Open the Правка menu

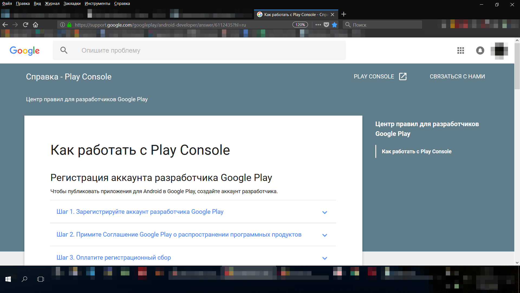point(23,4)
